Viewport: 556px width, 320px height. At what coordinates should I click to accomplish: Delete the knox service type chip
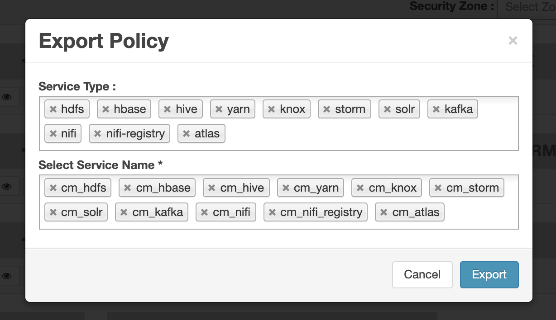pyautogui.click(x=272, y=109)
